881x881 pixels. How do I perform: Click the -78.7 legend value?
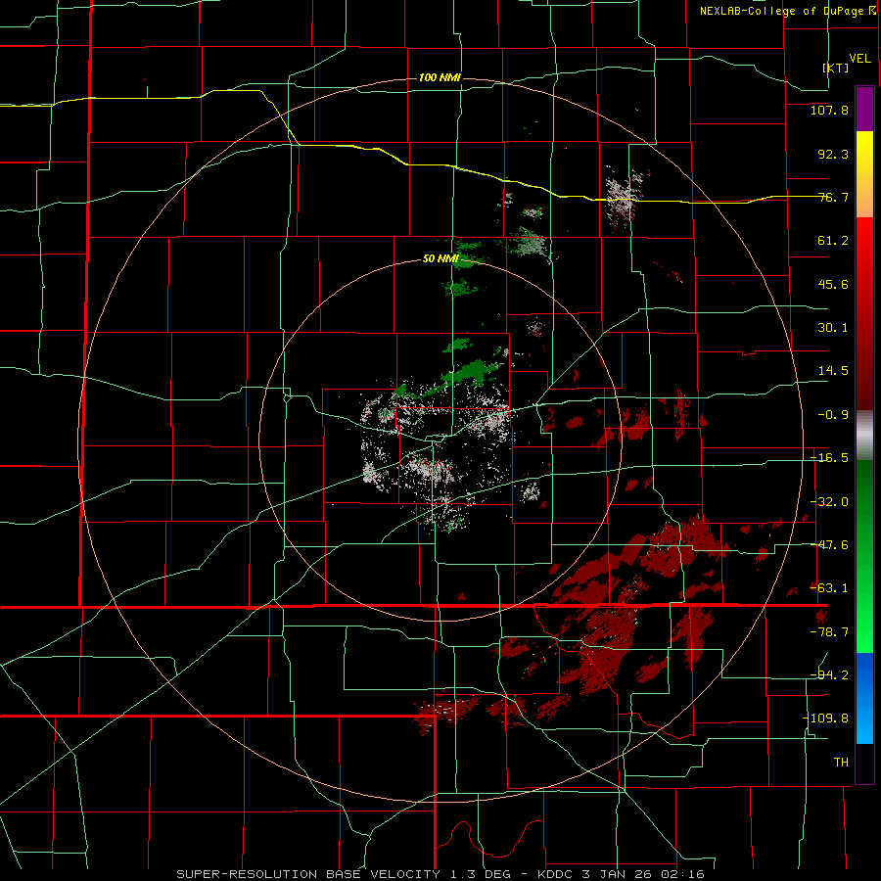[x=829, y=632]
